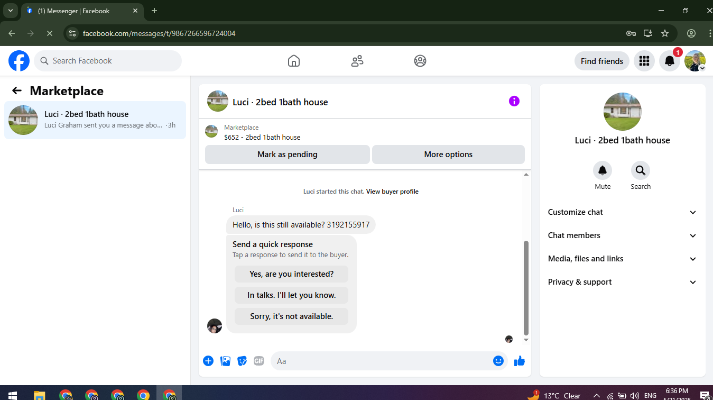Open $652 - 2bed 1bath house listing
Image resolution: width=713 pixels, height=400 pixels.
click(262, 137)
